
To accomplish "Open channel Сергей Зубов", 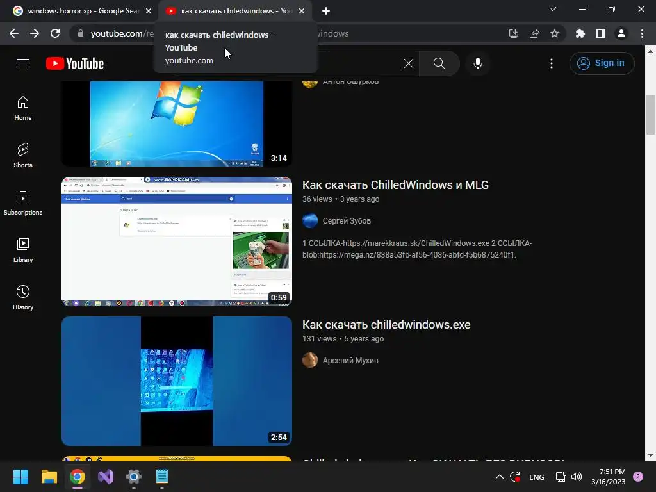I will 347,220.
